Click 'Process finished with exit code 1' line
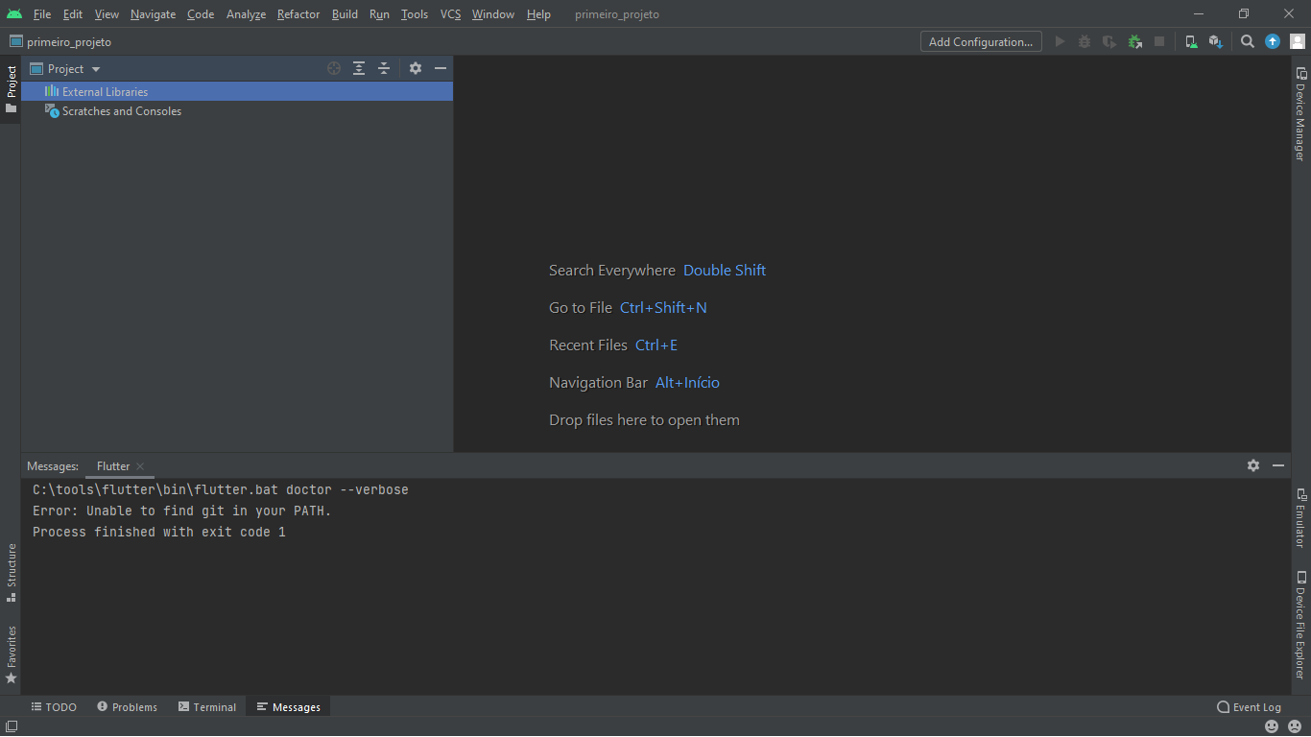Screen dimensions: 1311x737 159,532
